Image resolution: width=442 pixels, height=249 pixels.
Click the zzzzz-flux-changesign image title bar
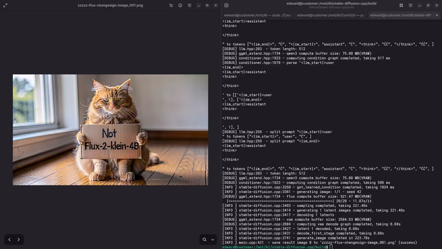click(110, 5)
